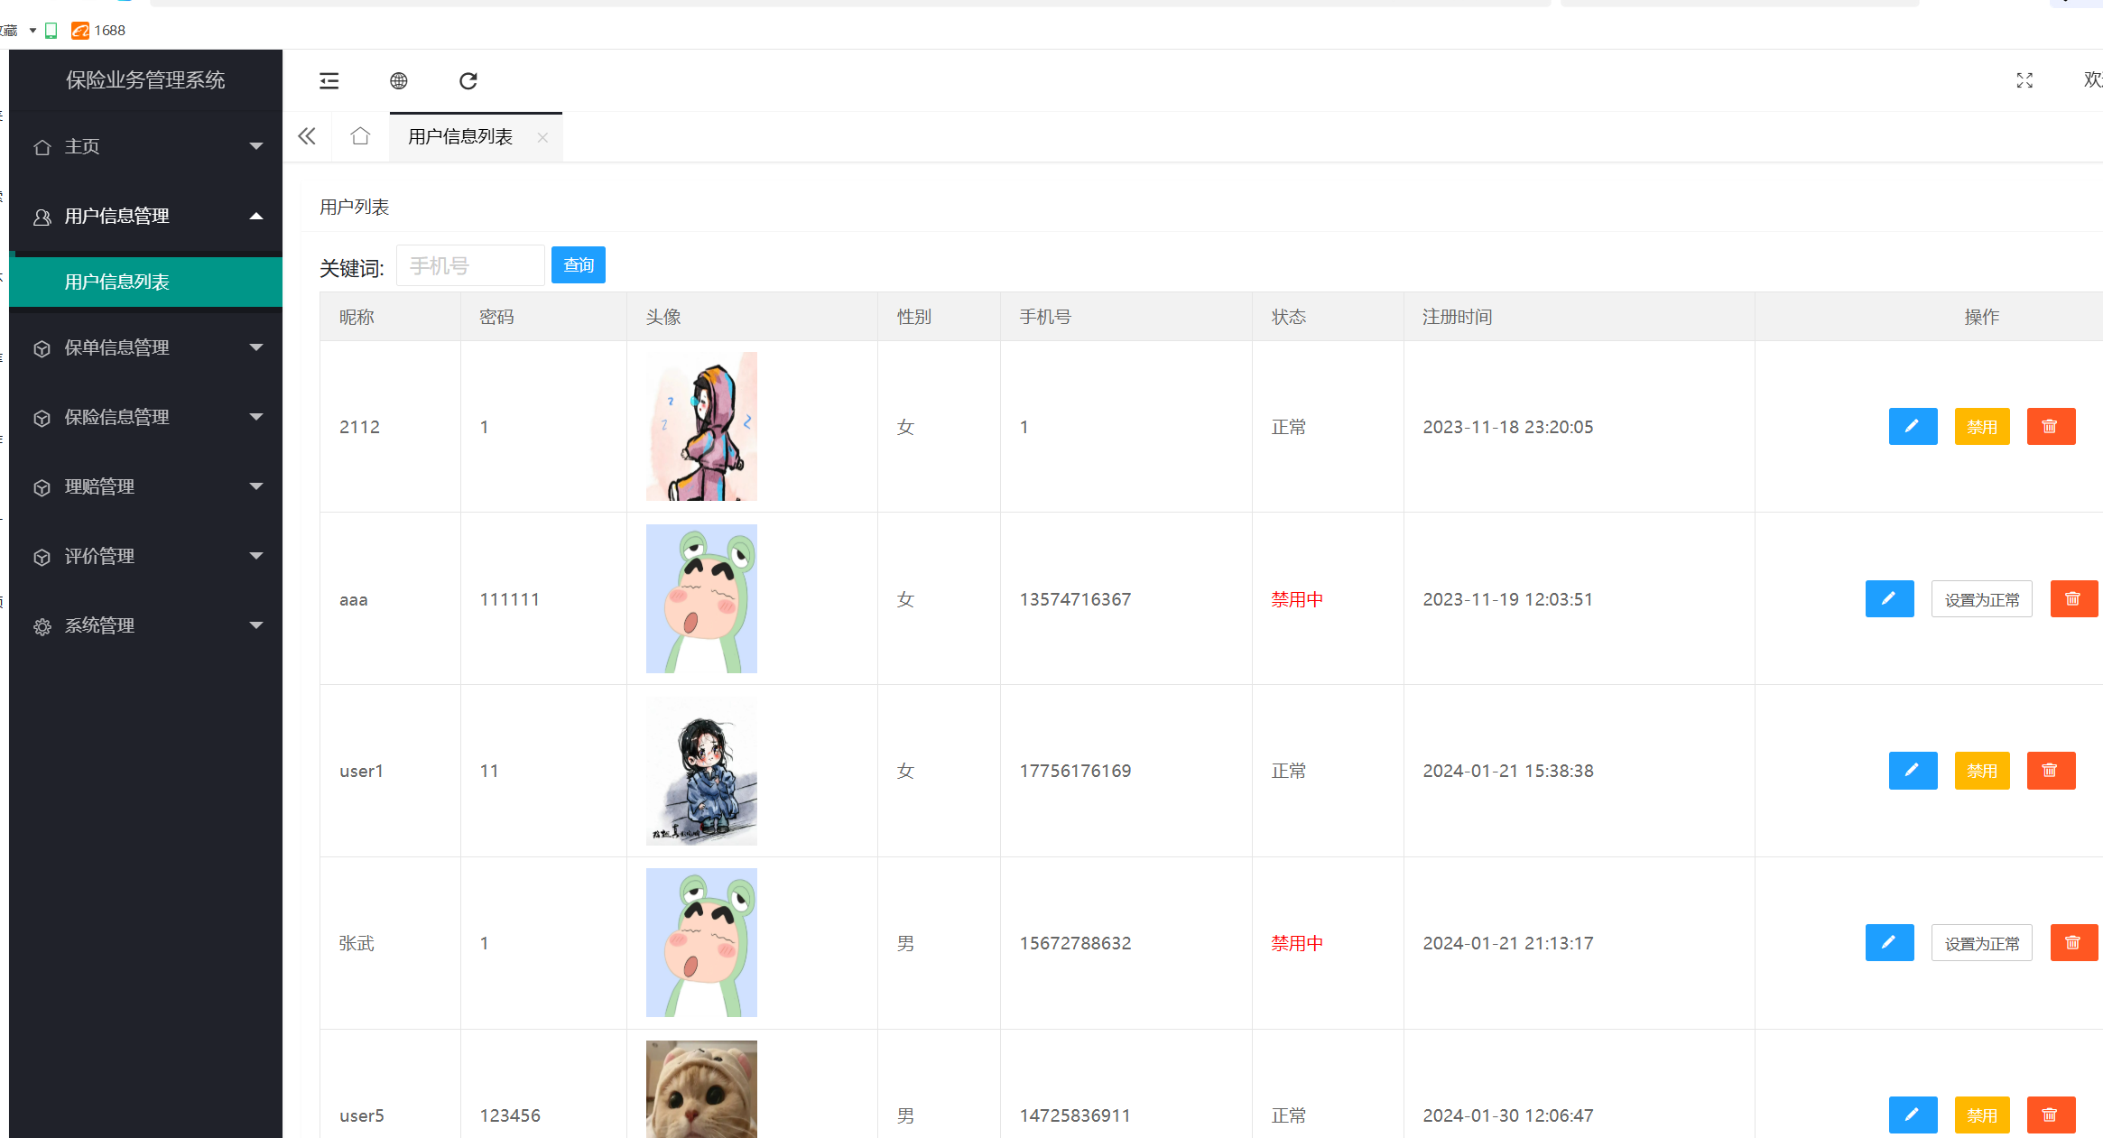
Task: Disable user5 with the 禁用 button
Action: pyautogui.click(x=1982, y=1115)
